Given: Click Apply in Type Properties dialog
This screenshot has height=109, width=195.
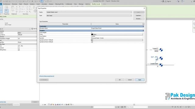Looking at the screenshot, I should click(140, 80).
